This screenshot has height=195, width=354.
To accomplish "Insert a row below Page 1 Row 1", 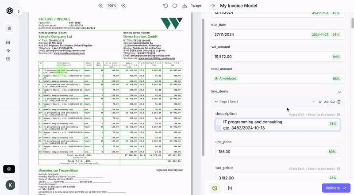I will pyautogui.click(x=333, y=102).
